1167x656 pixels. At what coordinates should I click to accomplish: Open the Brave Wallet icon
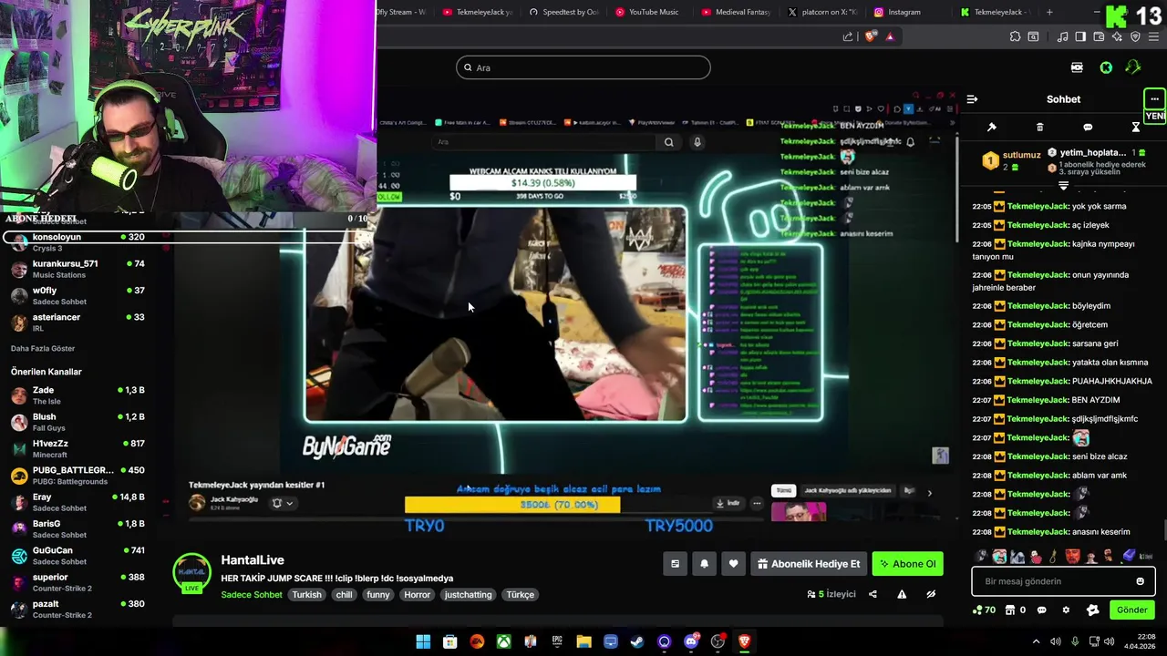tap(1099, 36)
